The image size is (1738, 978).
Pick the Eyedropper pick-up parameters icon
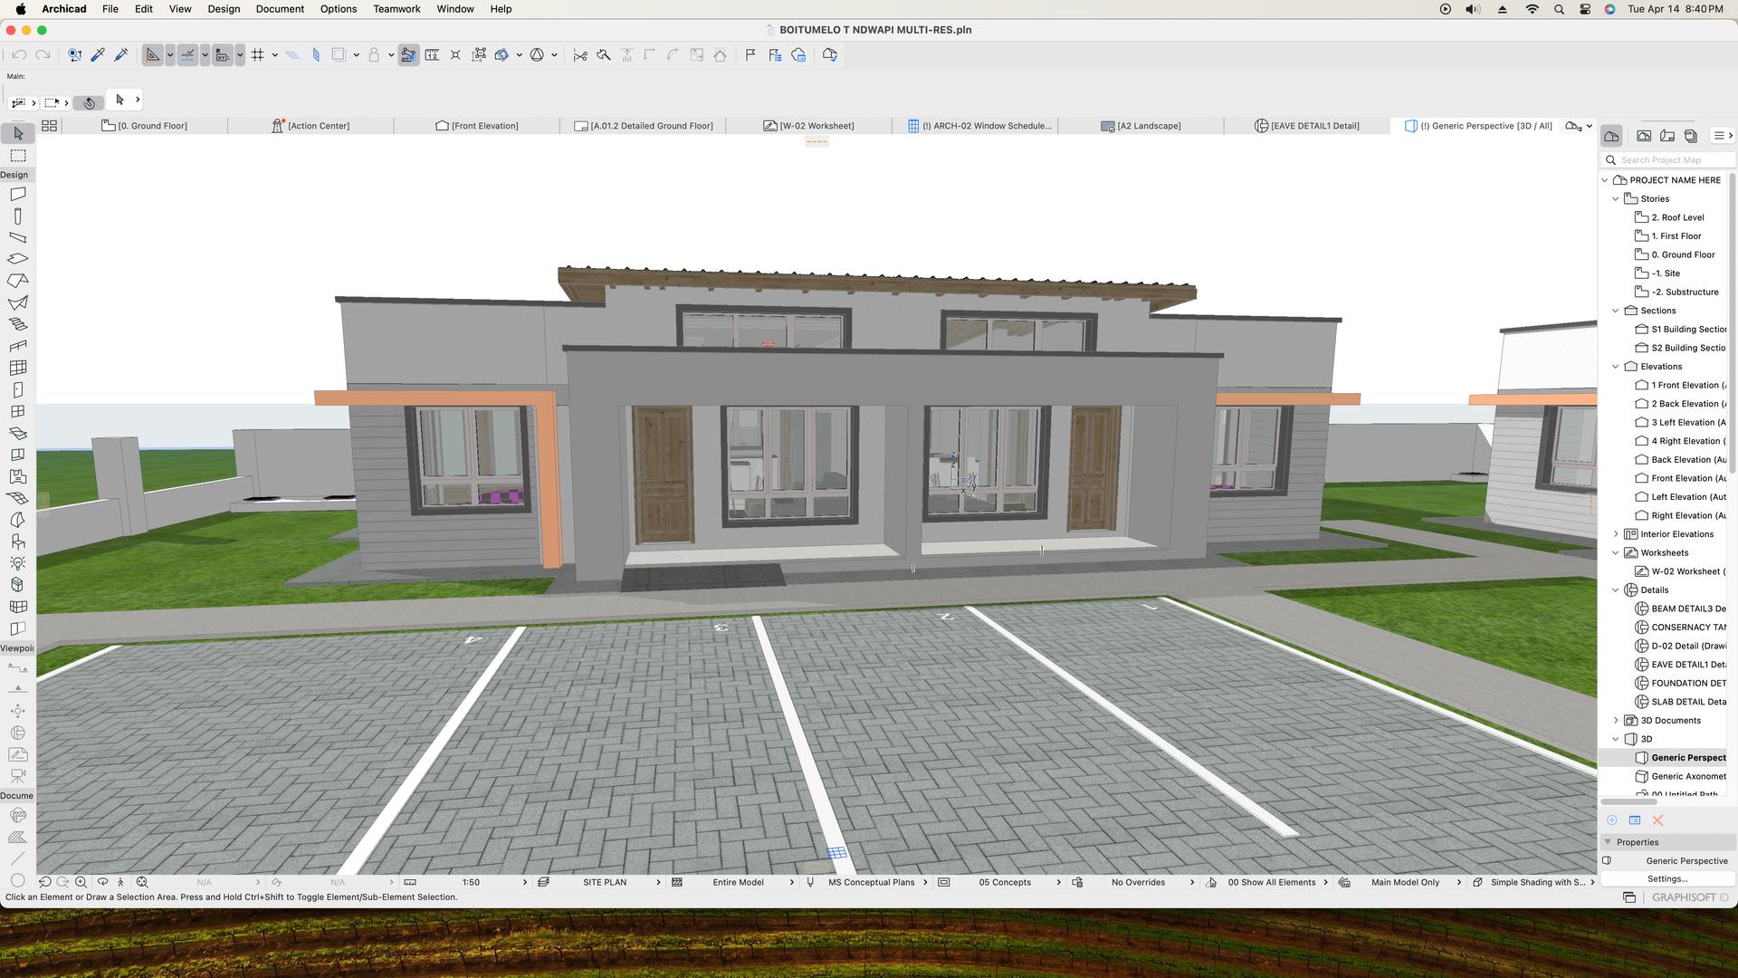click(x=98, y=55)
